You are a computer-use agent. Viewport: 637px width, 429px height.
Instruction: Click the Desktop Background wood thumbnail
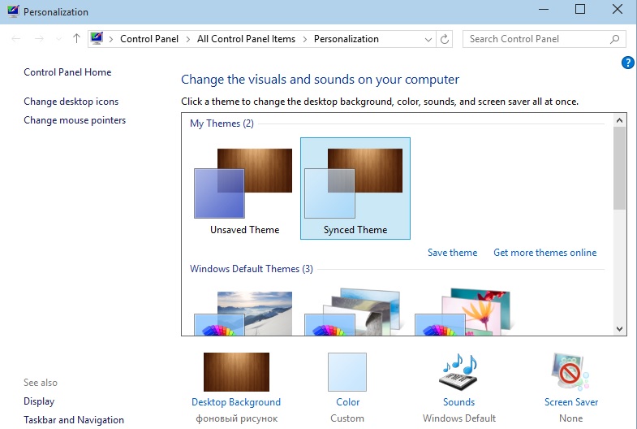click(236, 372)
